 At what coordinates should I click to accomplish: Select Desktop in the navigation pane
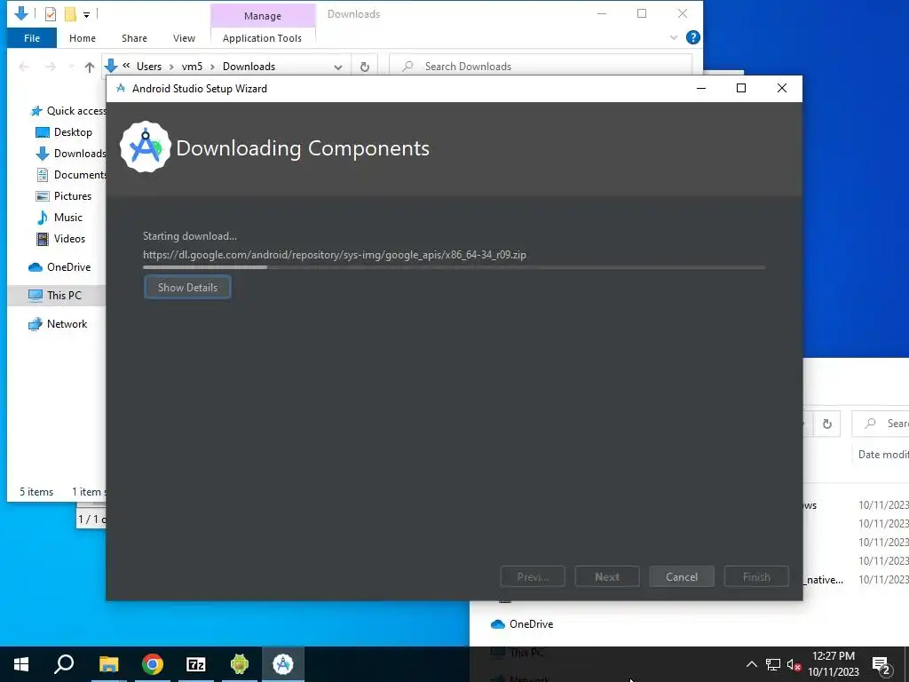click(x=64, y=132)
